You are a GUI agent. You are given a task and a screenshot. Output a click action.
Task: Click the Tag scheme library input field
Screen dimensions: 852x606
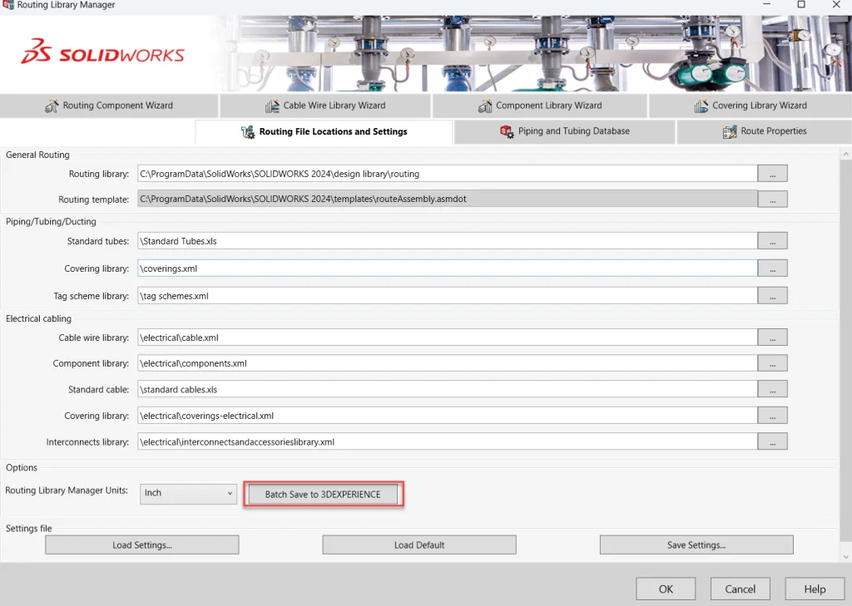click(447, 296)
